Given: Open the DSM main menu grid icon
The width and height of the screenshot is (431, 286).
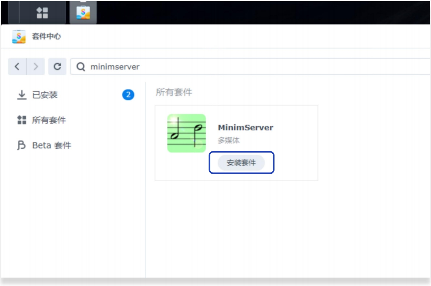Looking at the screenshot, I should click(x=43, y=12).
